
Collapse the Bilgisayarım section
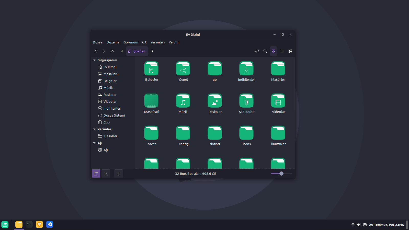(94, 60)
